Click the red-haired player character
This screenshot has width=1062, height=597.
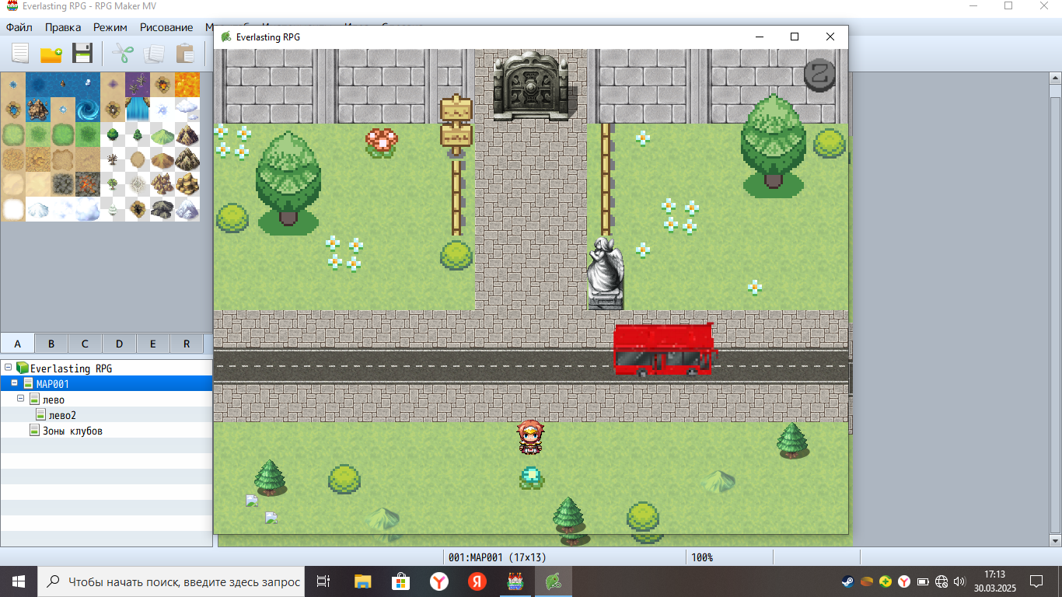(x=530, y=437)
